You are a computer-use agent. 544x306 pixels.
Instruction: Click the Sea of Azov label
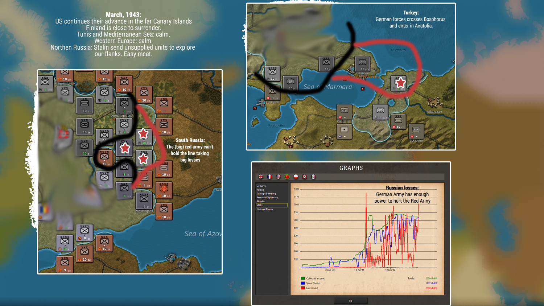[203, 234]
